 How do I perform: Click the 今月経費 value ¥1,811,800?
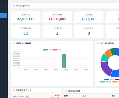(57, 19)
